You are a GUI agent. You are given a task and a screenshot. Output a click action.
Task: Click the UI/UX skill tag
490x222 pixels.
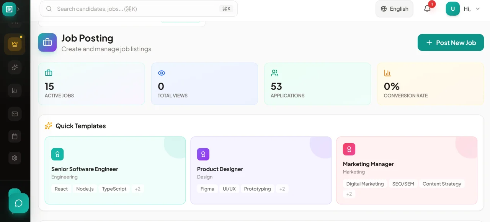229,189
